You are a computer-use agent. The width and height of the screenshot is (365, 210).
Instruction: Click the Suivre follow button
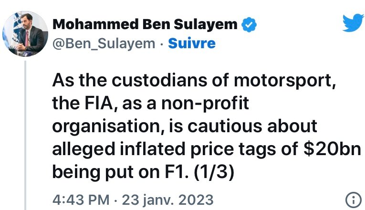(x=193, y=44)
